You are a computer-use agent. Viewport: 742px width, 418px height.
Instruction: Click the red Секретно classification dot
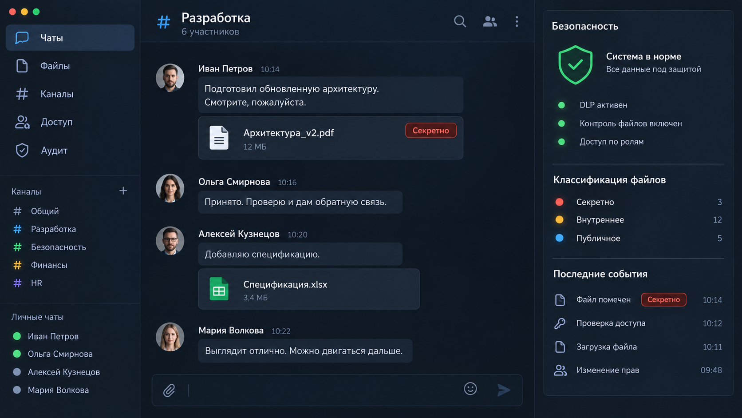coord(560,202)
